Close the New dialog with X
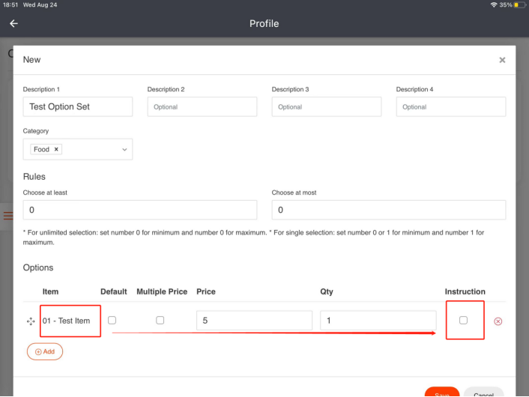The height and width of the screenshot is (397, 529). pyautogui.click(x=502, y=60)
